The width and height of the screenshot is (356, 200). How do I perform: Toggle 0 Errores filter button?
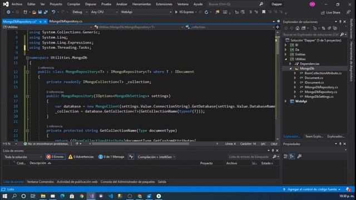point(55,157)
